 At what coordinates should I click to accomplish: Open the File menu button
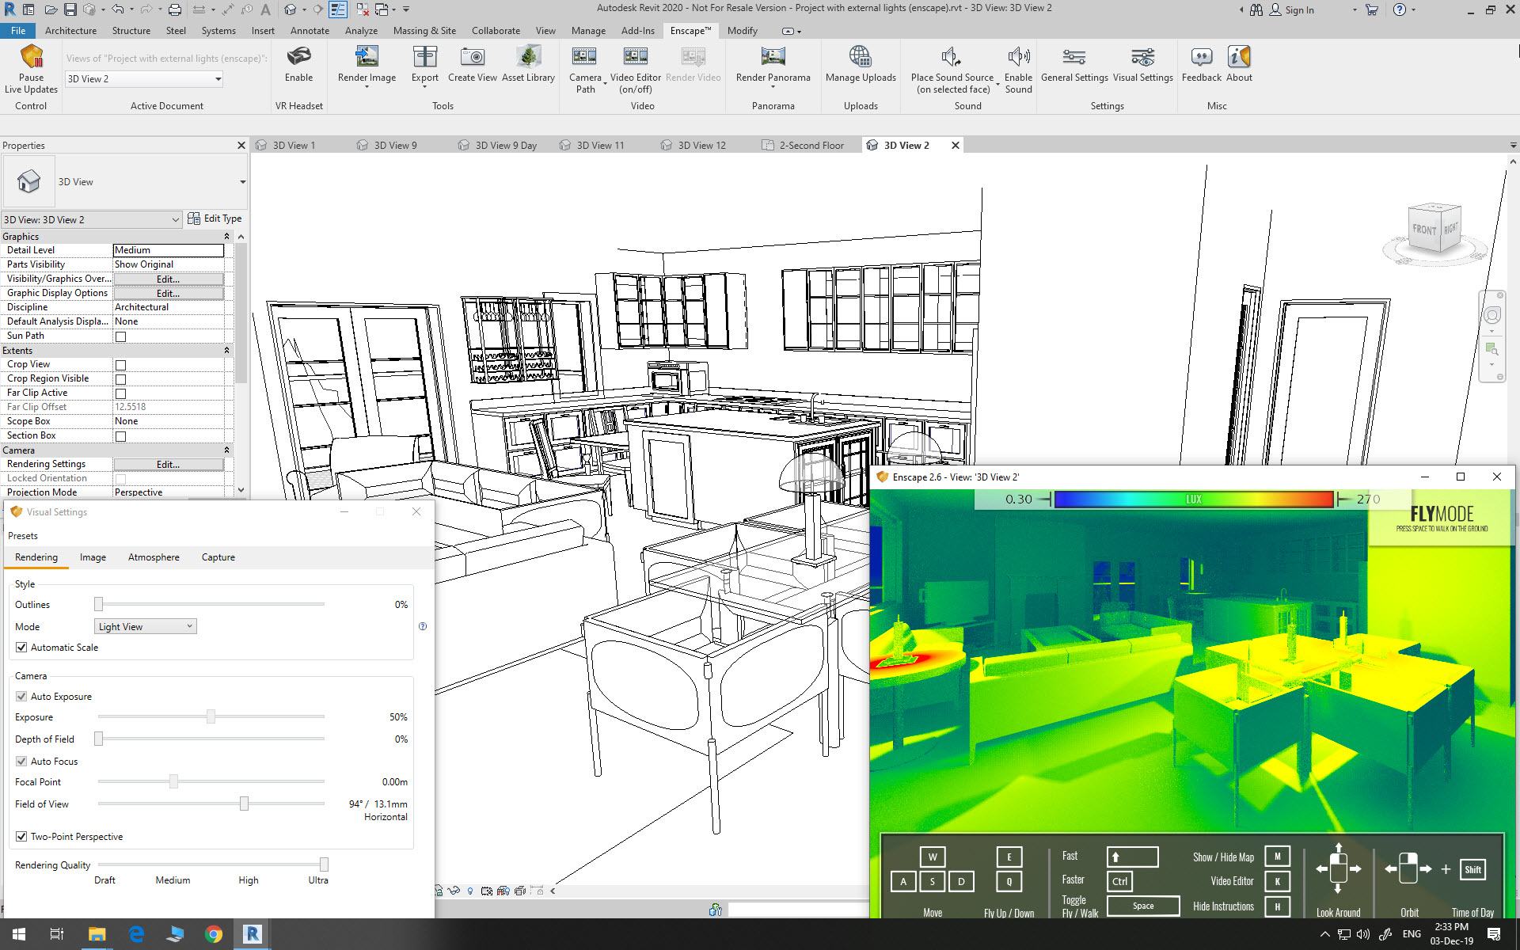click(18, 31)
